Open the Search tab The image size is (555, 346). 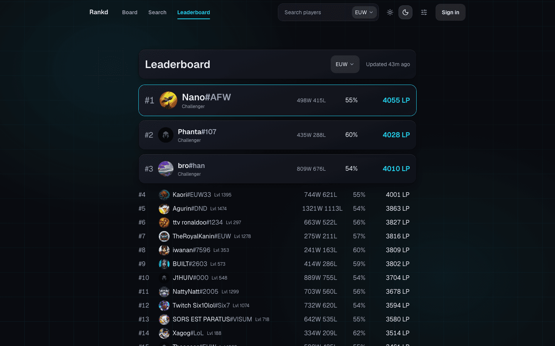pos(157,12)
